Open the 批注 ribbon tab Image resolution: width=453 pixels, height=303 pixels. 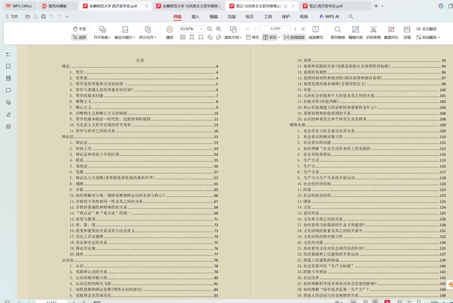pos(250,17)
